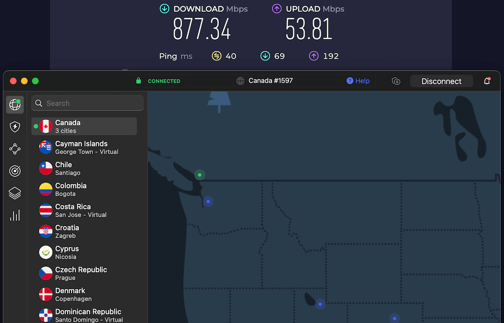Click the download ping icon showing 69
Viewport: 504px width, 323px height.
point(265,56)
